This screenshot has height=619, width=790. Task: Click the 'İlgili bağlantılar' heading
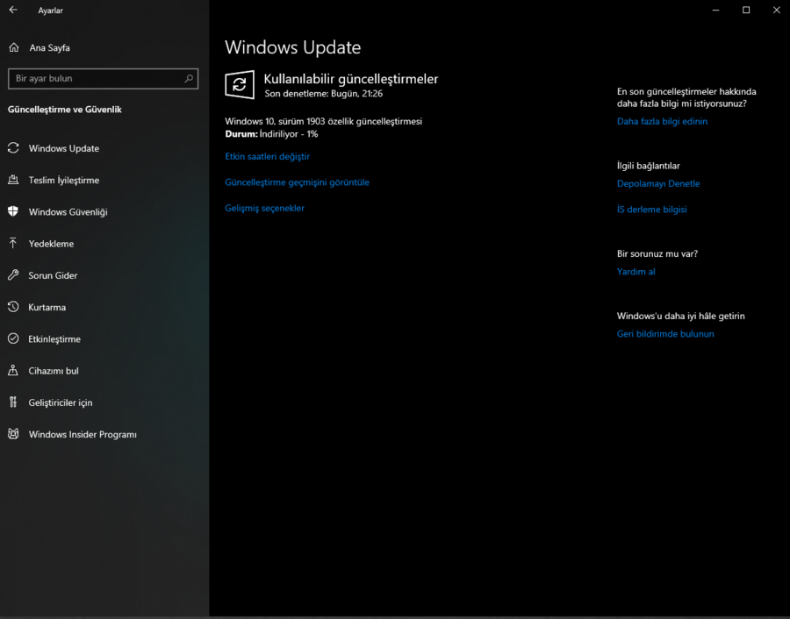coord(648,166)
